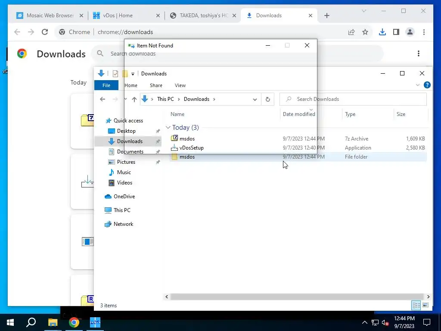Customize Quick Access Toolbar dropdown arrow
This screenshot has height=331, width=441.
click(133, 74)
